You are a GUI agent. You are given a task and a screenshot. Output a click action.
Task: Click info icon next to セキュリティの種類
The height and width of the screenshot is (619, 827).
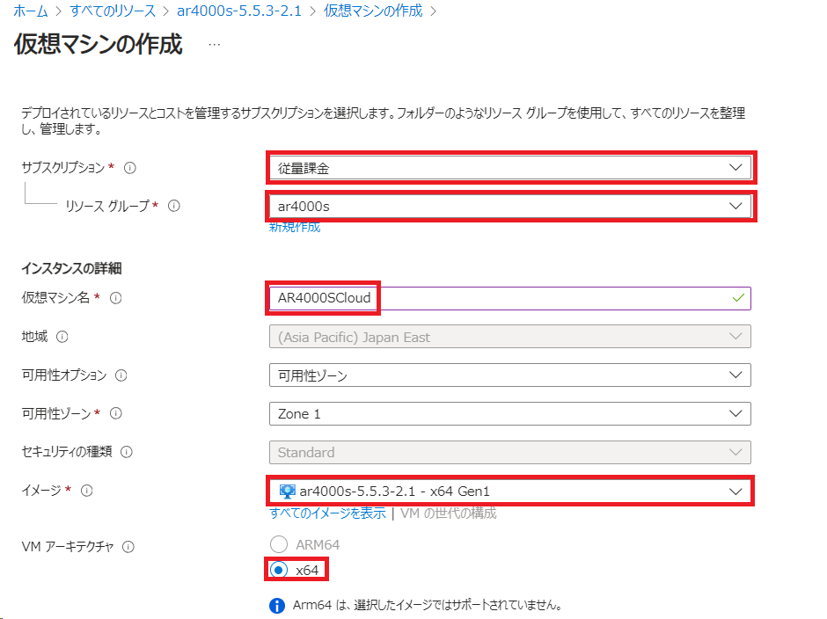[x=127, y=452]
